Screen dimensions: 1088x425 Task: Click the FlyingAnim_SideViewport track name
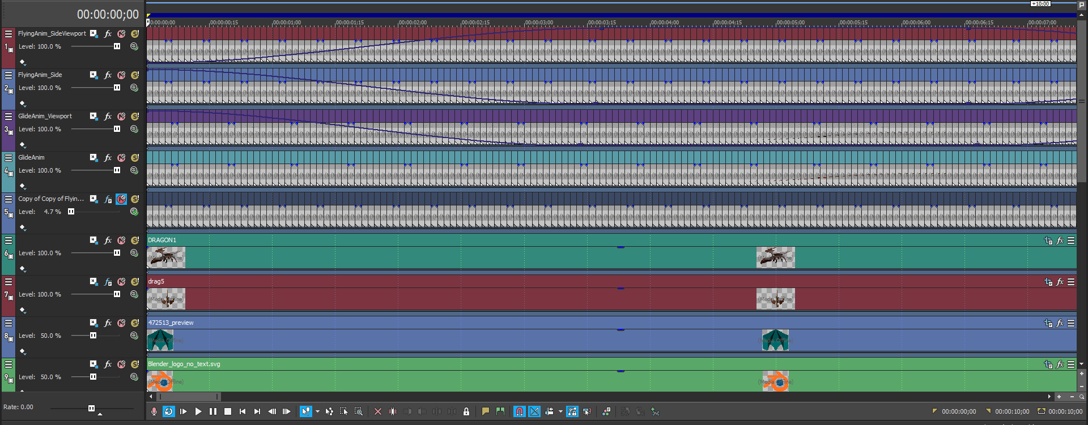[52, 34]
